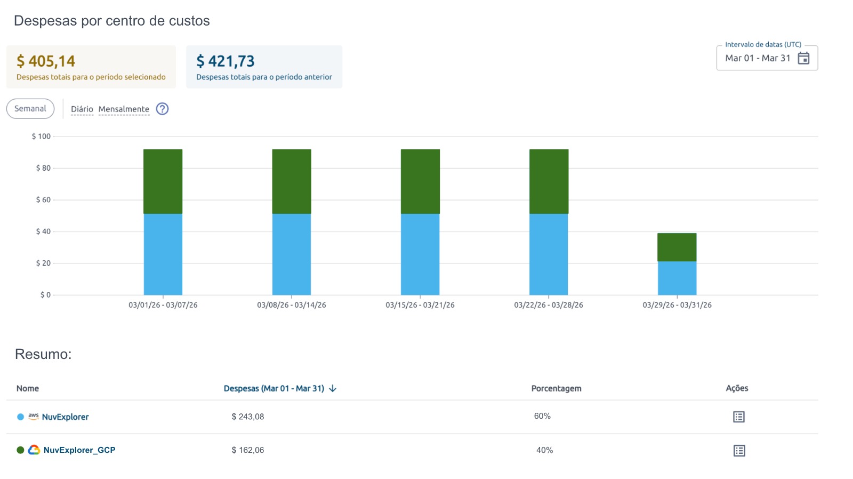
Task: Open details list icon for NuvExplorer
Action: coord(738,417)
